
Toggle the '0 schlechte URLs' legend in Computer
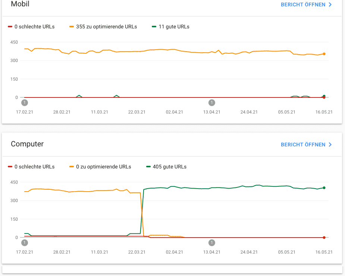(31, 167)
